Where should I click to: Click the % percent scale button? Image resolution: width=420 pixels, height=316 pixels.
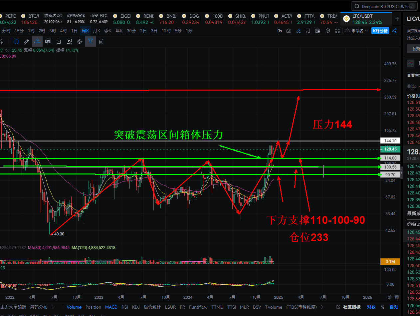[x=383, y=307]
